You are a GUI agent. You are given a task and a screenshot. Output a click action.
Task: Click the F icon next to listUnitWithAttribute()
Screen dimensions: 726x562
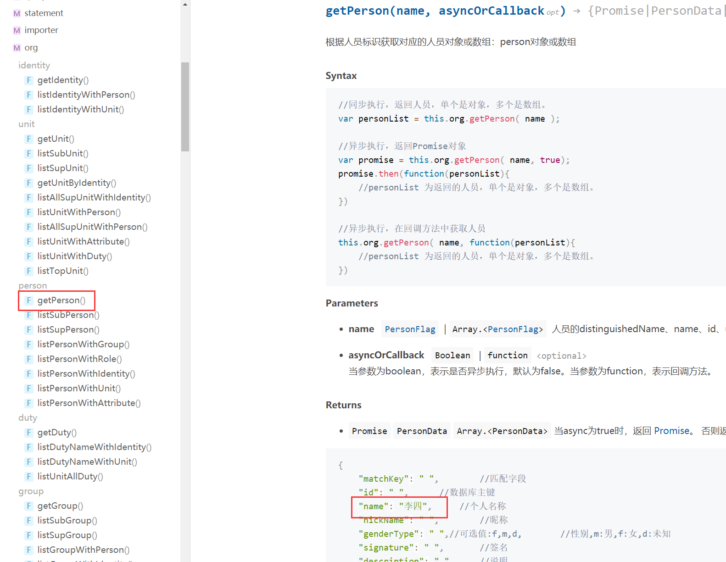29,241
